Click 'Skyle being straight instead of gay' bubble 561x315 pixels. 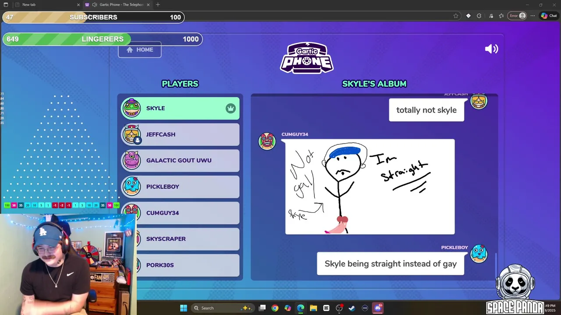point(391,264)
